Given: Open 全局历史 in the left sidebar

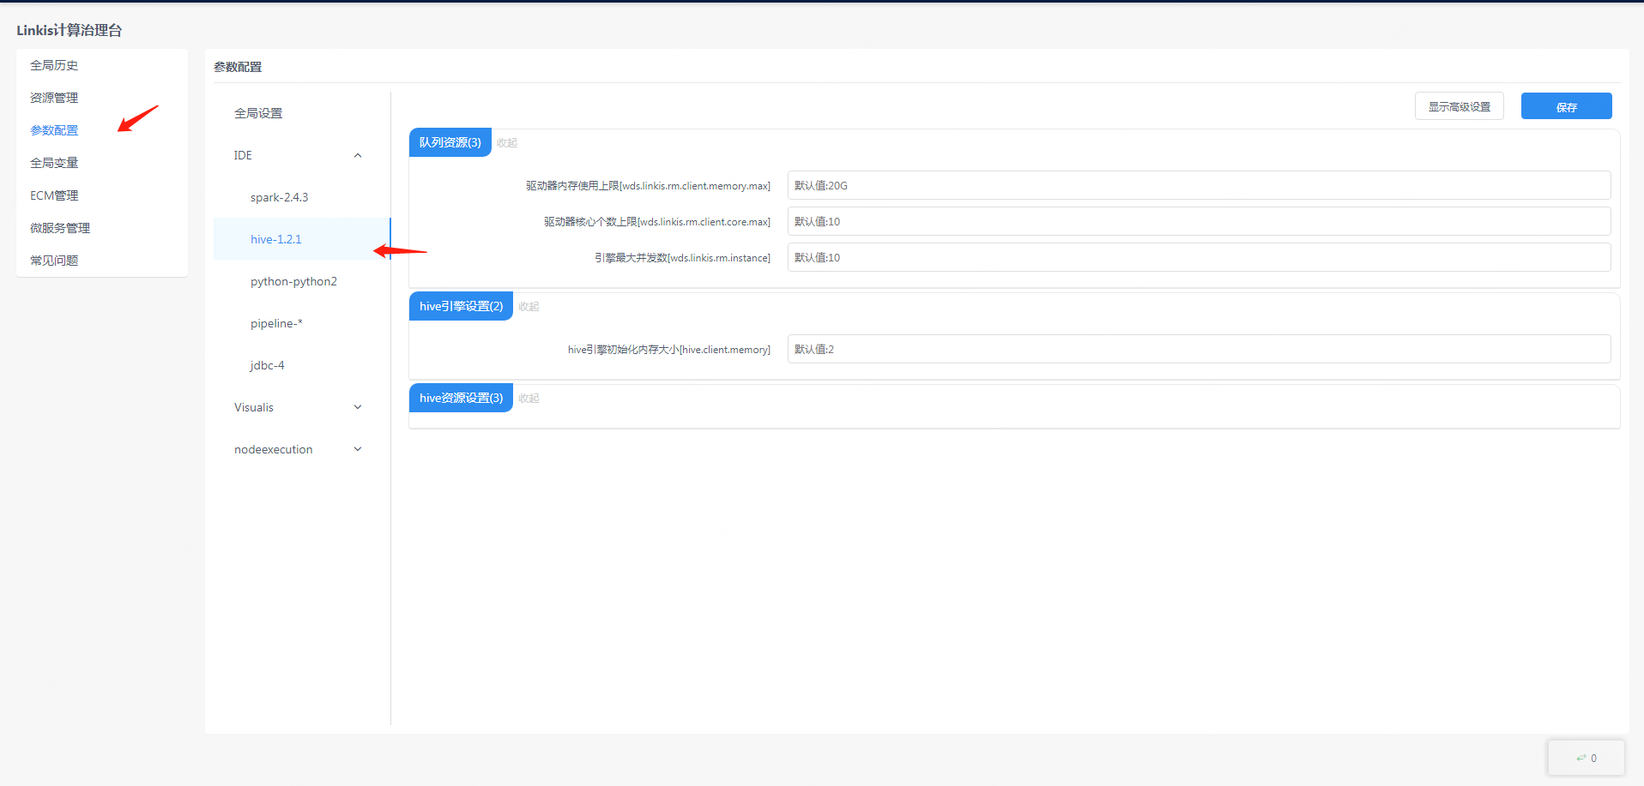Looking at the screenshot, I should tap(54, 65).
